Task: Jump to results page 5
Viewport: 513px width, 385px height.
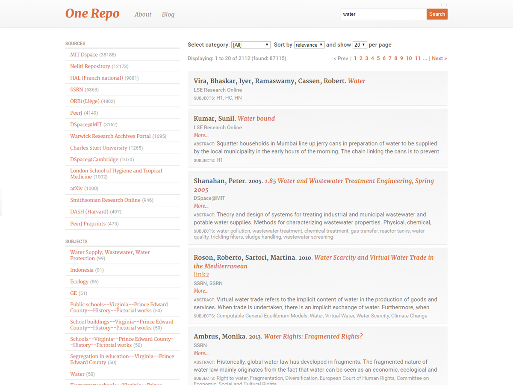Action: 378,59
